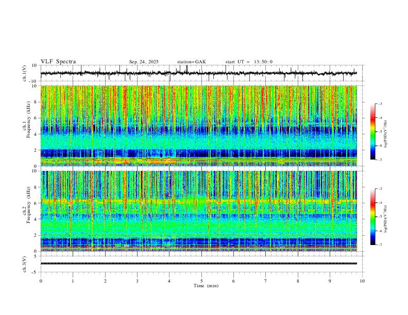The height and width of the screenshot is (315, 408).
Task: Click the ch.2 spectrogram panel
Action: [198, 211]
